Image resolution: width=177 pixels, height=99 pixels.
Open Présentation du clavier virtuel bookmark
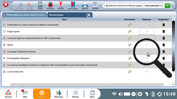click(x=33, y=25)
